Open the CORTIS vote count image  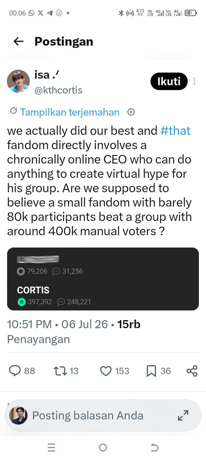click(103, 279)
